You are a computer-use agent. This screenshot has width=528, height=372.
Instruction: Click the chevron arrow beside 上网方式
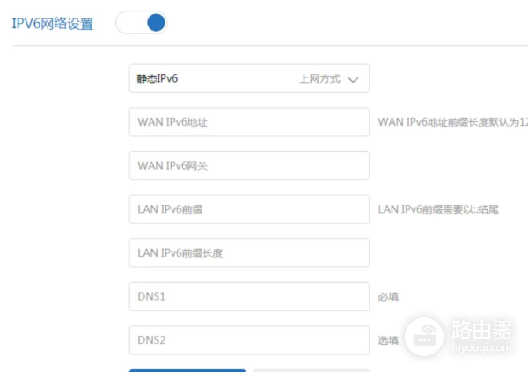pos(353,79)
